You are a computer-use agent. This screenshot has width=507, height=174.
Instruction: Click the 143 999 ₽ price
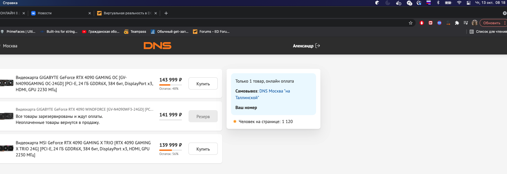click(x=171, y=80)
